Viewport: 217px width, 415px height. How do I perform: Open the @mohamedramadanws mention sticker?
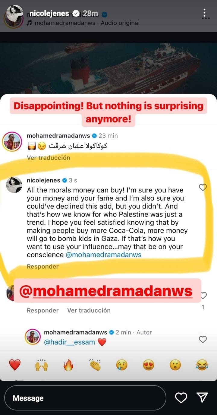click(x=106, y=291)
